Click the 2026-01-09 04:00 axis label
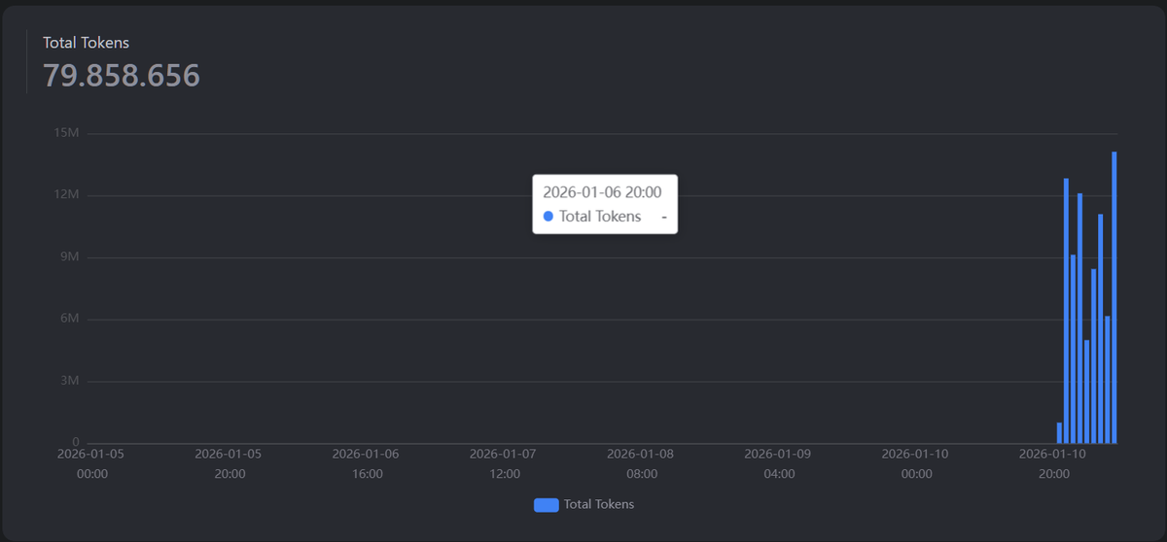The width and height of the screenshot is (1167, 542). pos(778,463)
